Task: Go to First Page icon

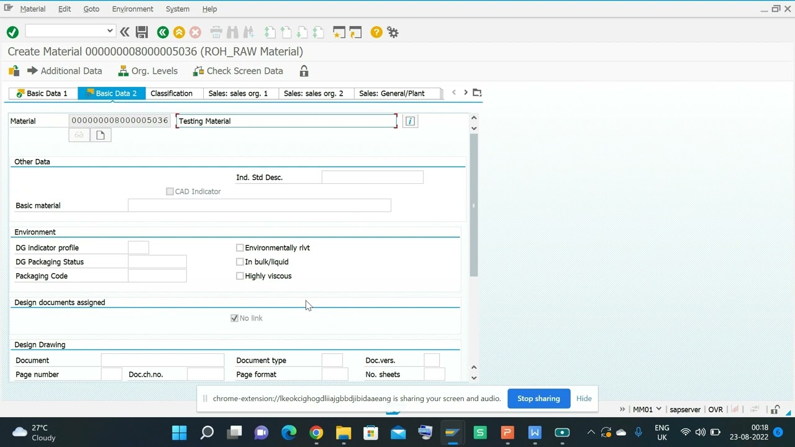Action: pyautogui.click(x=270, y=32)
